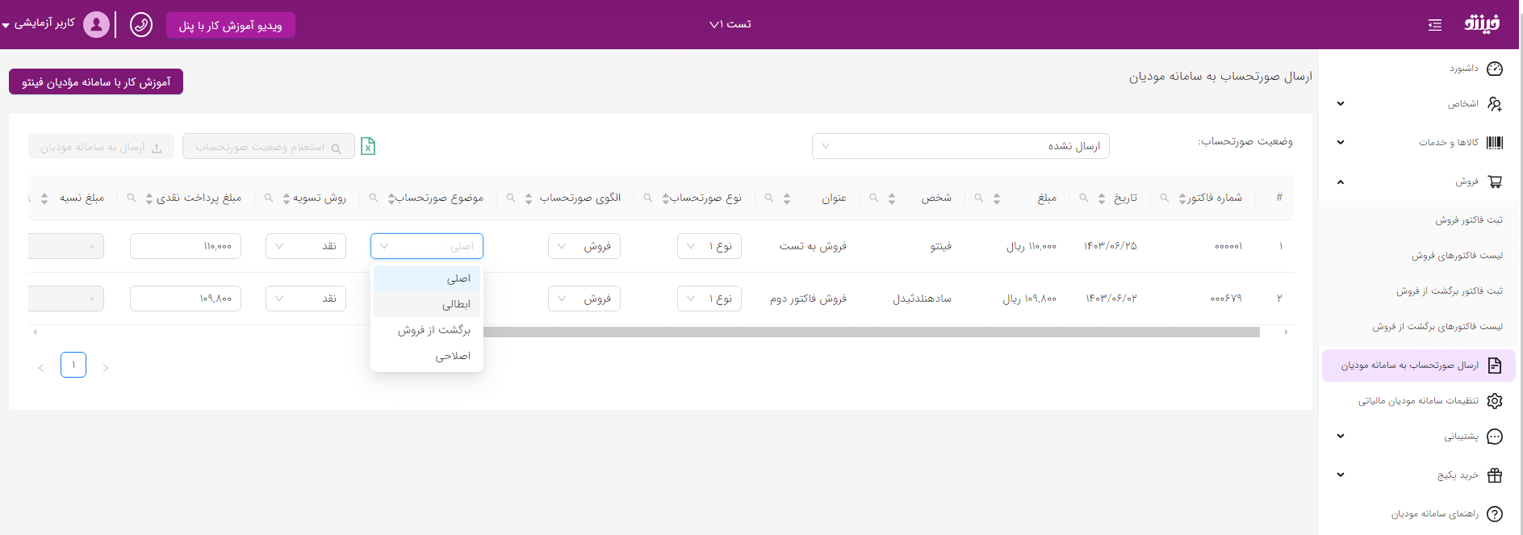Open لیست فاکتورهای فروش from the sidebar

pyautogui.click(x=1457, y=256)
